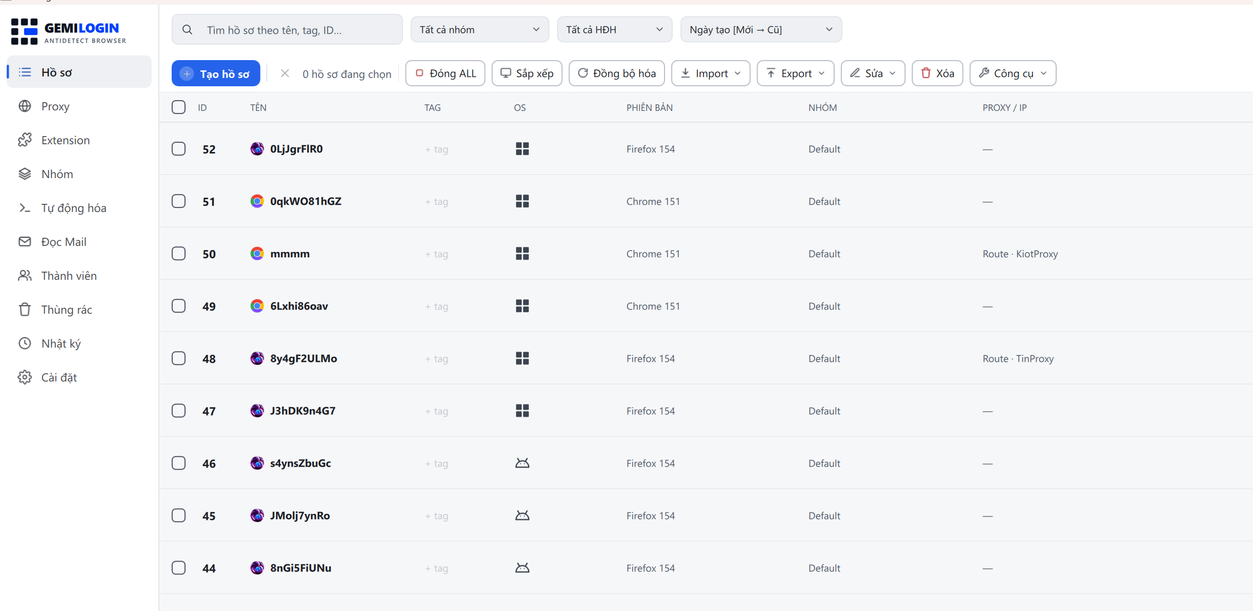
Task: Click the search magnifier icon
Action: point(188,30)
